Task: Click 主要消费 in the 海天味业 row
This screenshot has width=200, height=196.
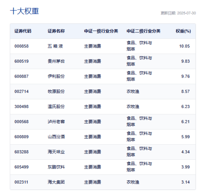Action: (x=93, y=152)
